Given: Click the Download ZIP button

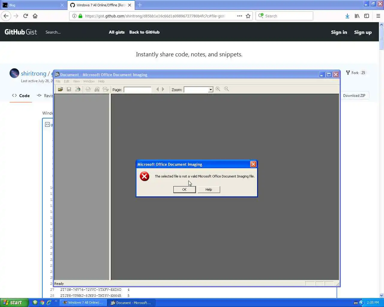Looking at the screenshot, I should [x=354, y=96].
